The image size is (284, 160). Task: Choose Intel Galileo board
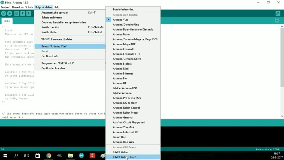133,152
